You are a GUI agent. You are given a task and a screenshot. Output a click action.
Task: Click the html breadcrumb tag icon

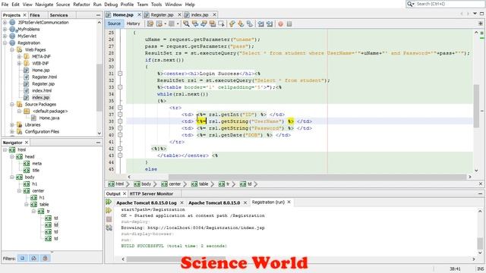coord(111,184)
